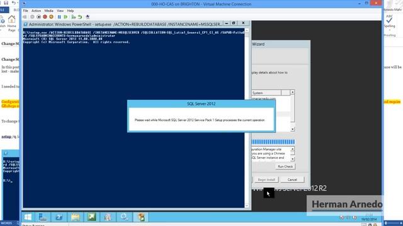Click the setup installer taskbar icon
Viewport: 403px width, 226px height.
(141, 217)
